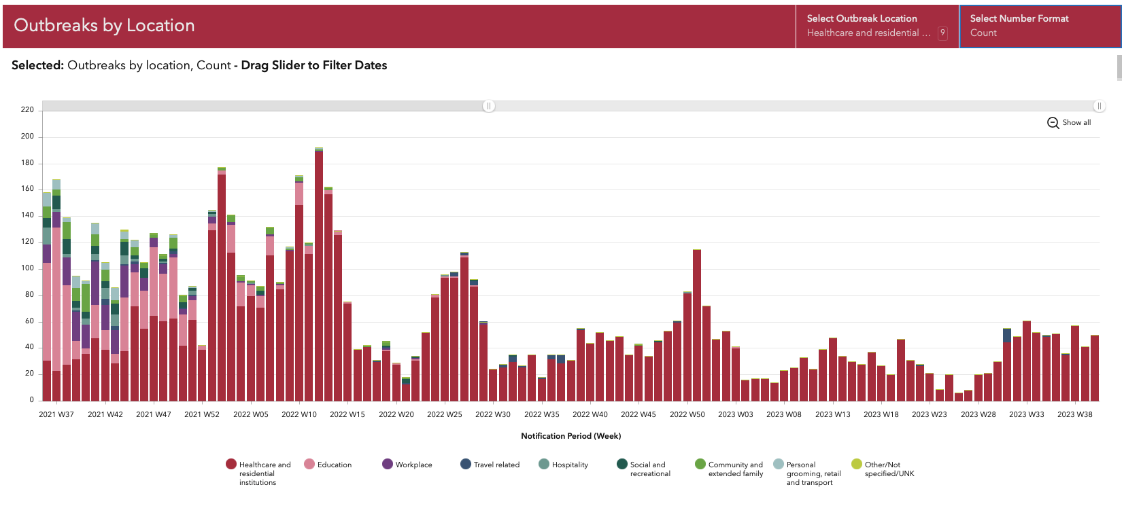Screen dimensions: 1124x506
Task: Click the Social and recreational legend circle
Action: [x=622, y=465]
